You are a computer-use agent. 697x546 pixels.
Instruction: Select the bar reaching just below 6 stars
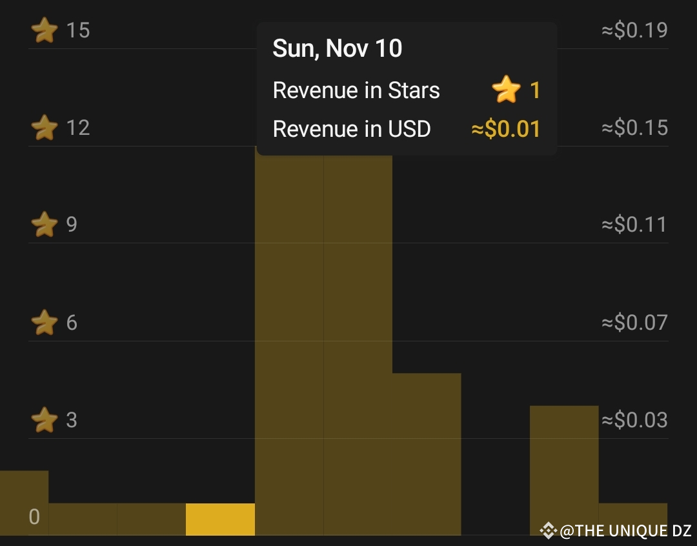point(427,454)
